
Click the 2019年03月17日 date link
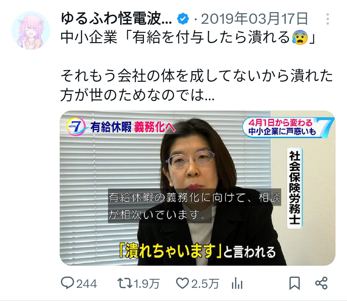point(254,19)
